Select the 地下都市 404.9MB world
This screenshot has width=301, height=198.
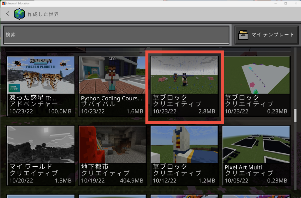click(112, 155)
